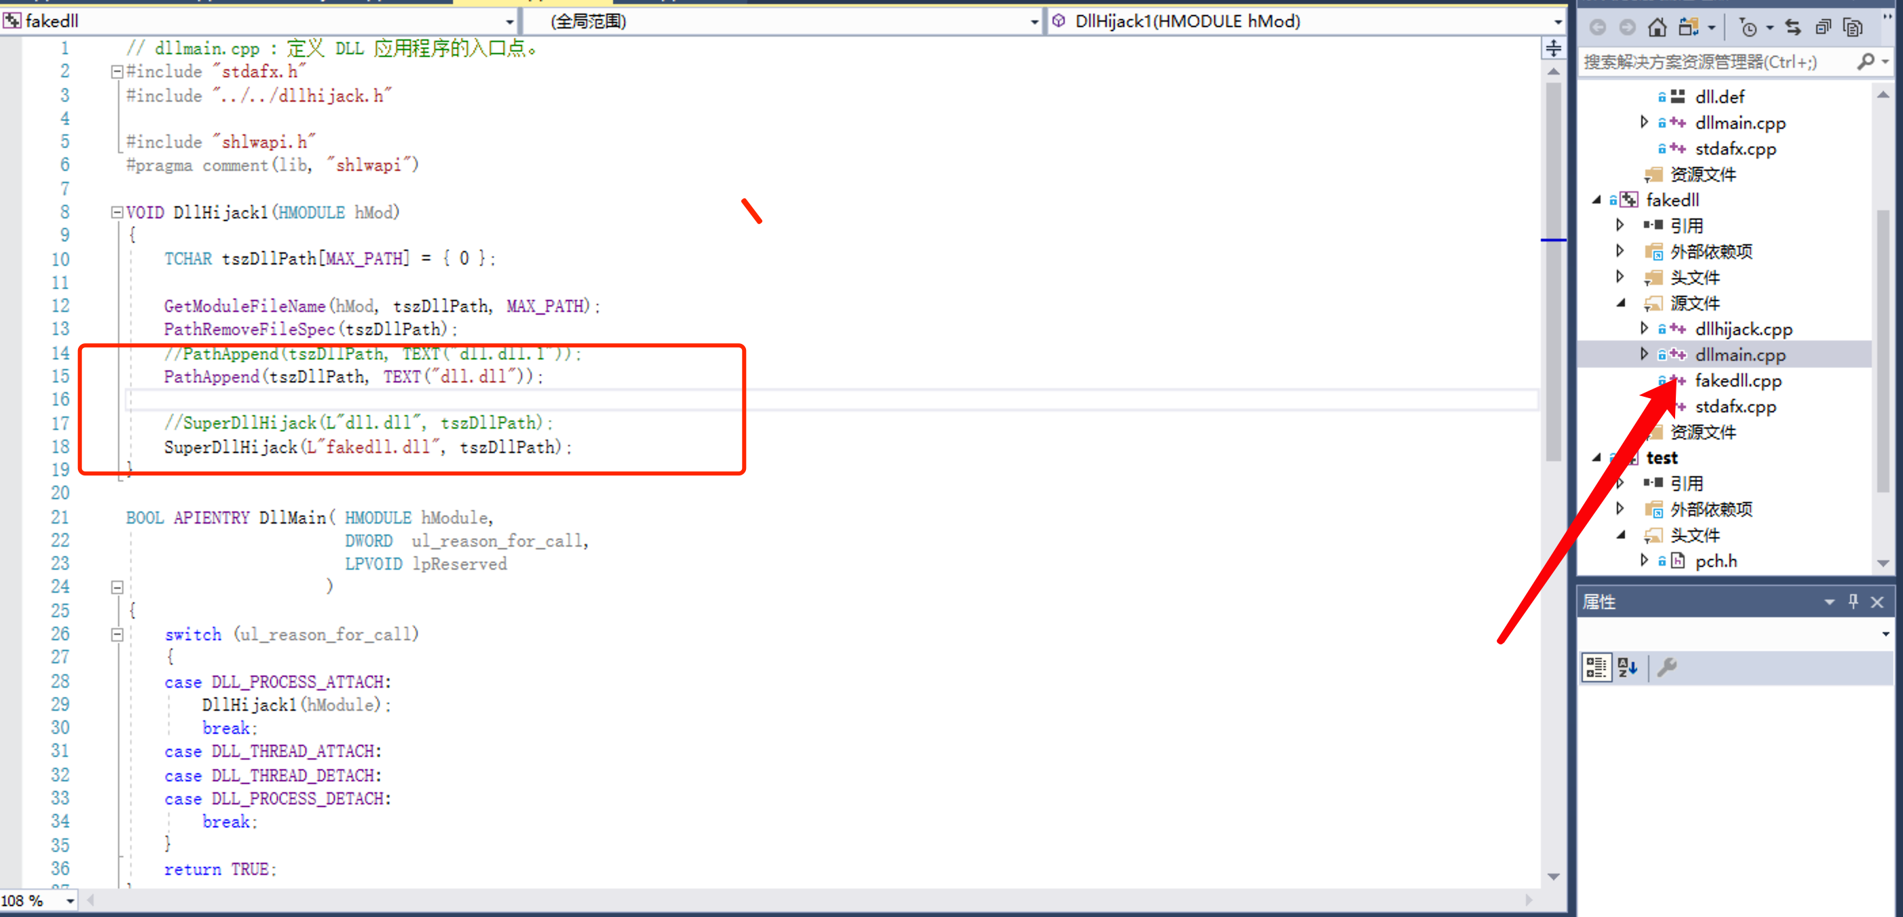Click the Collapse All icon

point(1822,28)
